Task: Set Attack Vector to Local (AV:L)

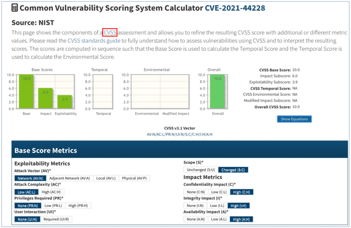Action: coord(106,178)
